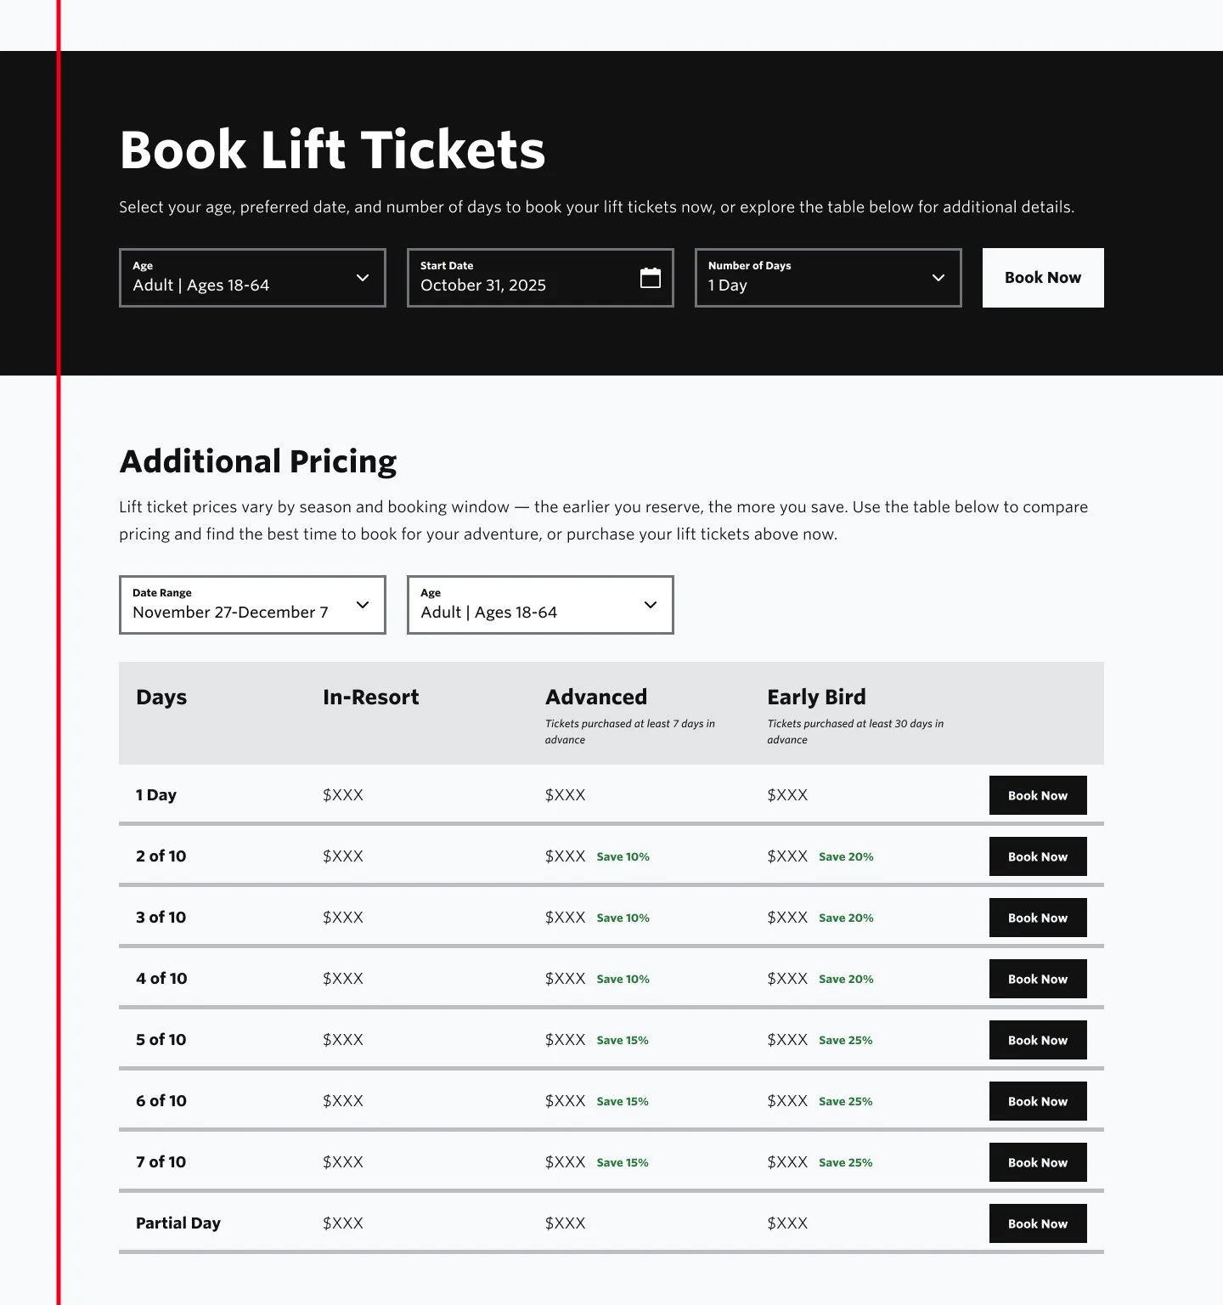Expand the Age dropdown under Additional Pricing
Image resolution: width=1223 pixels, height=1305 pixels.
(540, 605)
